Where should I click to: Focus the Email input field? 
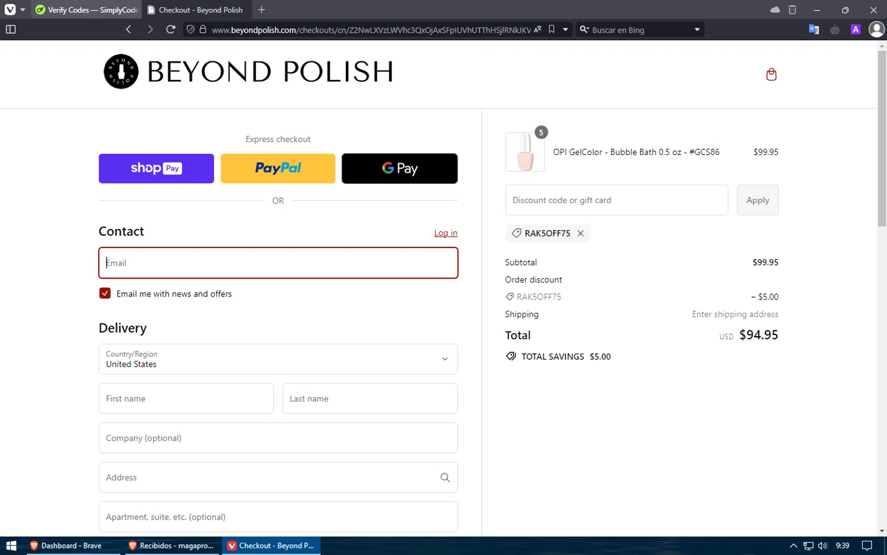click(278, 263)
